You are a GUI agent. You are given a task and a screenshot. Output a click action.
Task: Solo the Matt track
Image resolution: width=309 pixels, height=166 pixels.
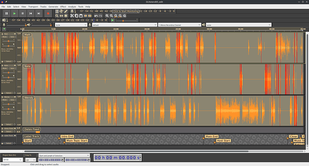tap(12, 37)
